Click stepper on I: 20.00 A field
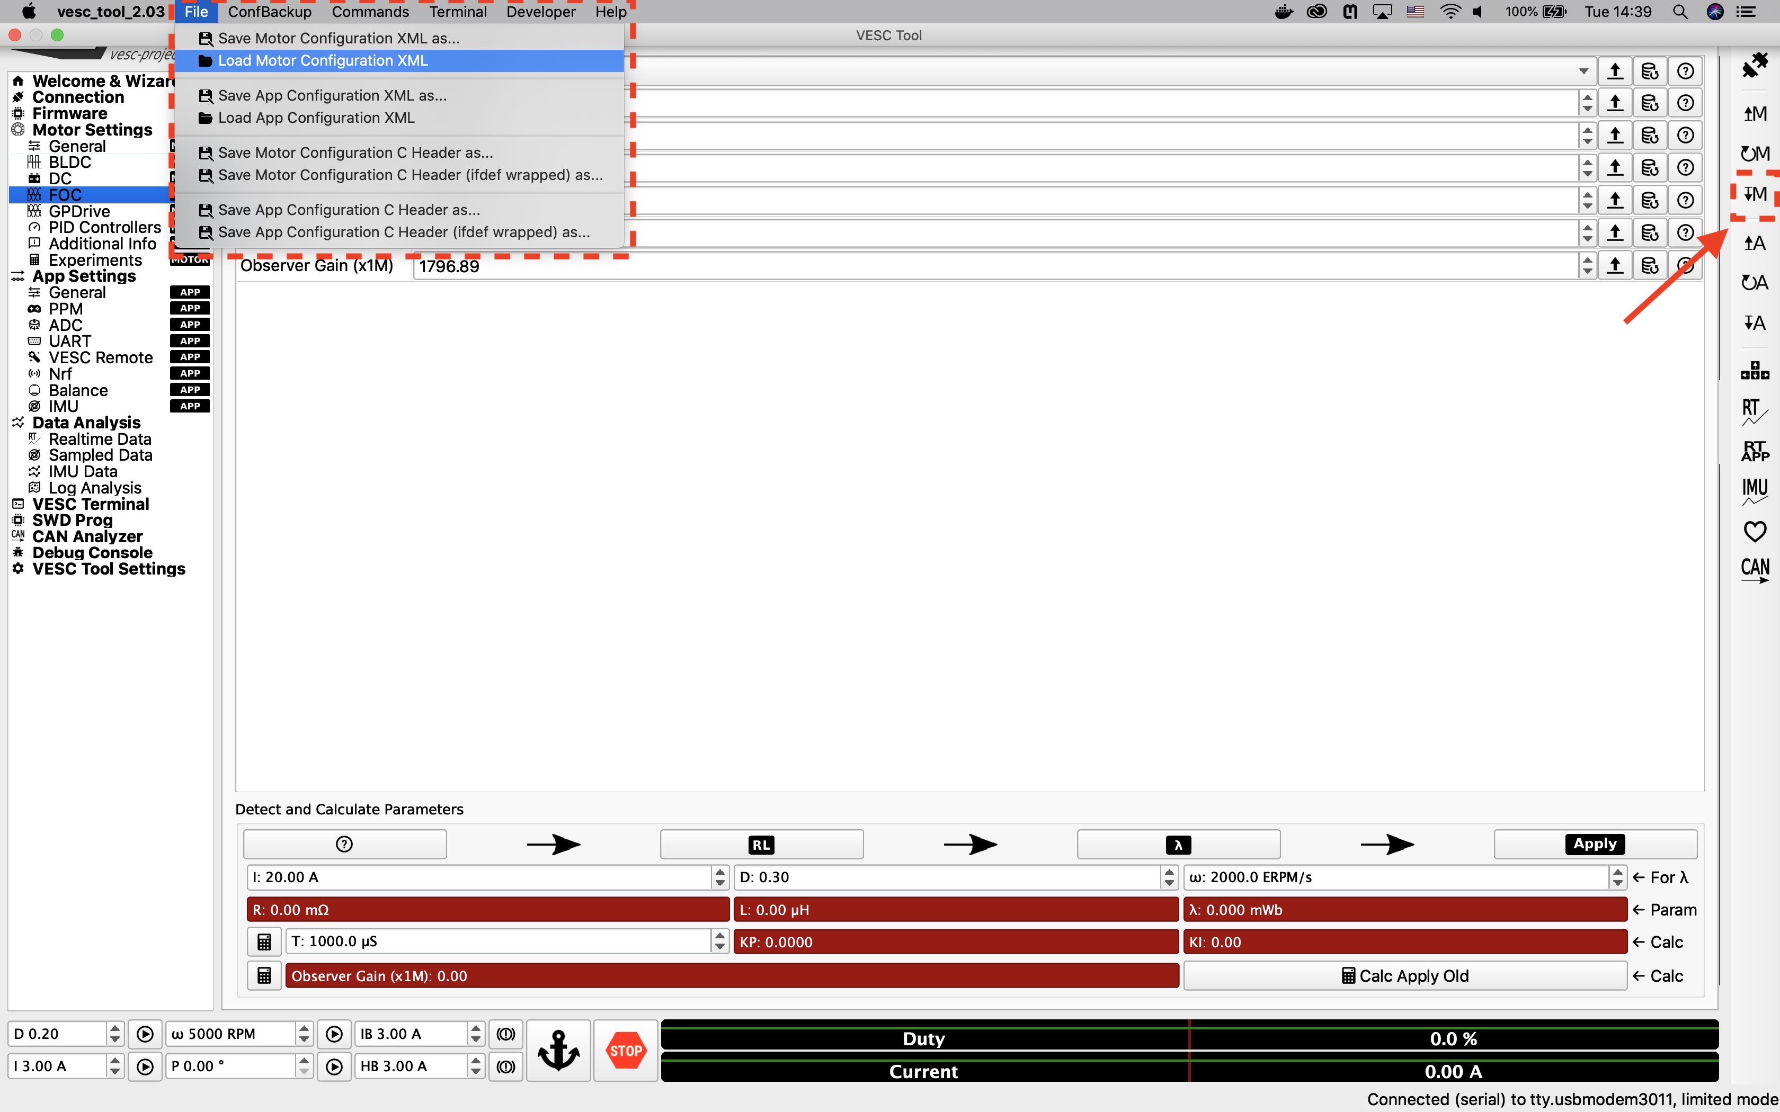Screen dimensions: 1780x1112 pyautogui.click(x=720, y=877)
